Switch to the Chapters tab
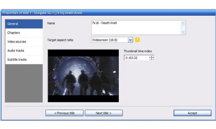This screenshot has width=216, height=129. (x=24, y=33)
